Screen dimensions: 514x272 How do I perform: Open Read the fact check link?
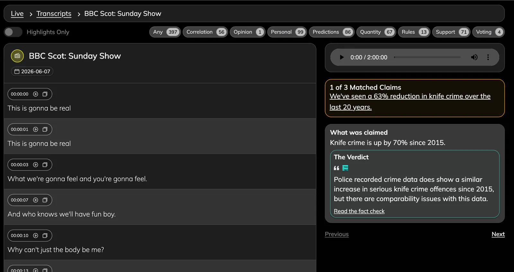click(359, 211)
